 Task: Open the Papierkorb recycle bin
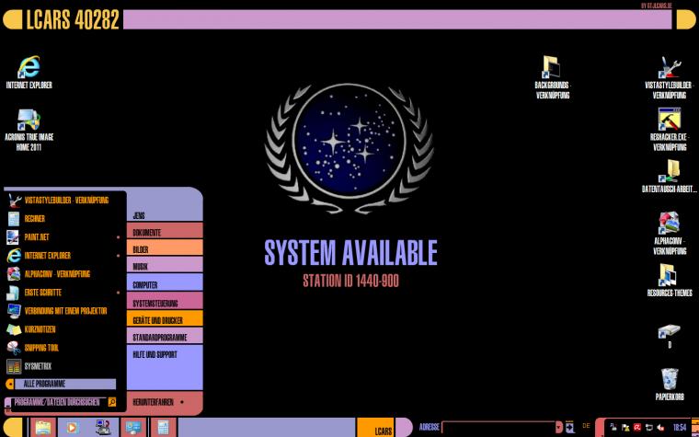point(670,384)
